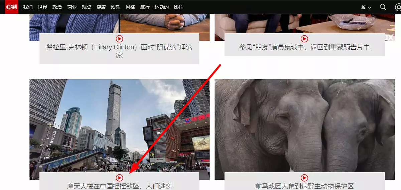Start the 前马戏团大象 video with play icon
The height and width of the screenshot is (190, 401).
click(x=304, y=178)
